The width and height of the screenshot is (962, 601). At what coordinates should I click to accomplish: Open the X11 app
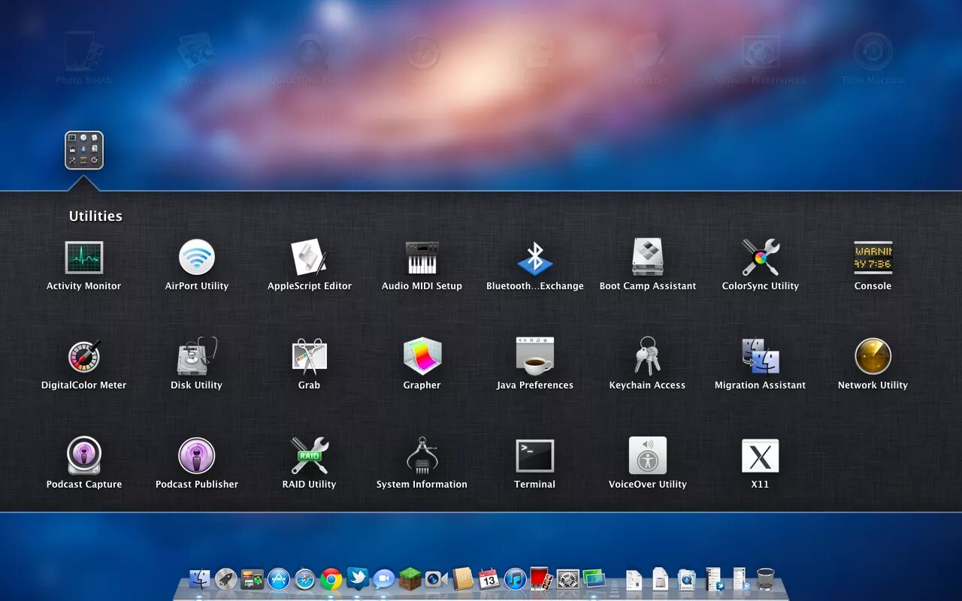(x=760, y=456)
